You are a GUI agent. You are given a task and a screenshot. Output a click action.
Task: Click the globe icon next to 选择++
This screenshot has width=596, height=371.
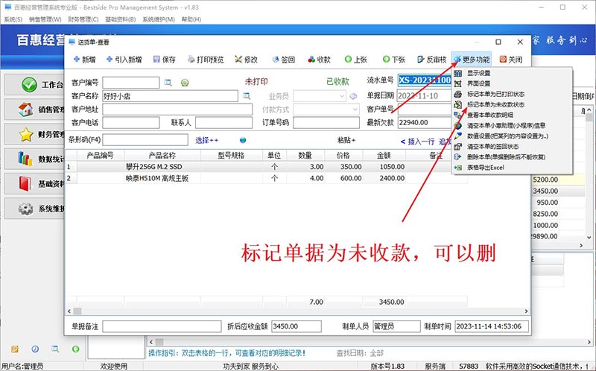(243, 140)
